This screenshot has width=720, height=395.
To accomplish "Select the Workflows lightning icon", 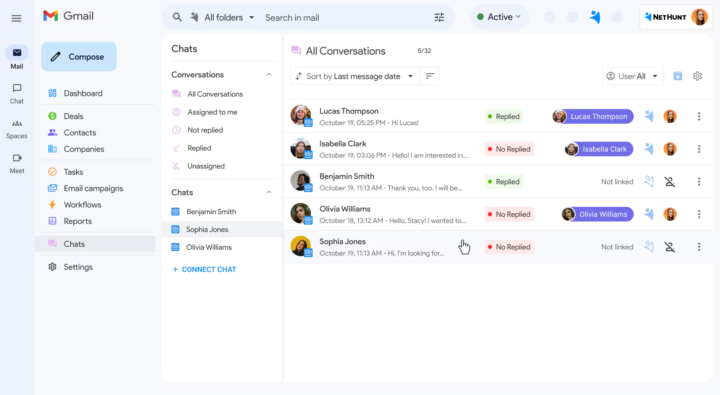I will coord(52,205).
